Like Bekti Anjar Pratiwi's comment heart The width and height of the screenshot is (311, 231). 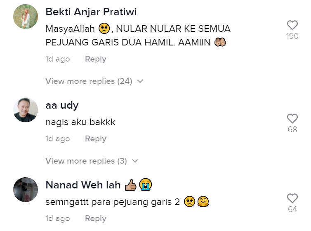click(292, 25)
